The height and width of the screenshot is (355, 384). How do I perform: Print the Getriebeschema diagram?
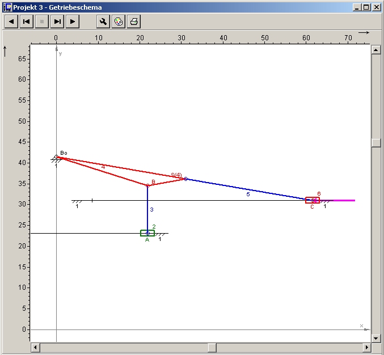click(x=134, y=22)
